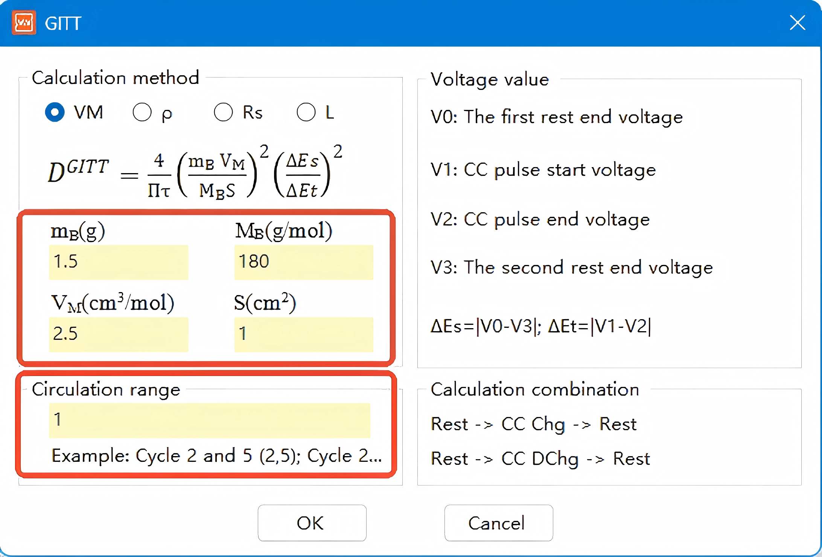This screenshot has width=822, height=557.
Task: Click the DGITT formula image
Action: tap(195, 171)
